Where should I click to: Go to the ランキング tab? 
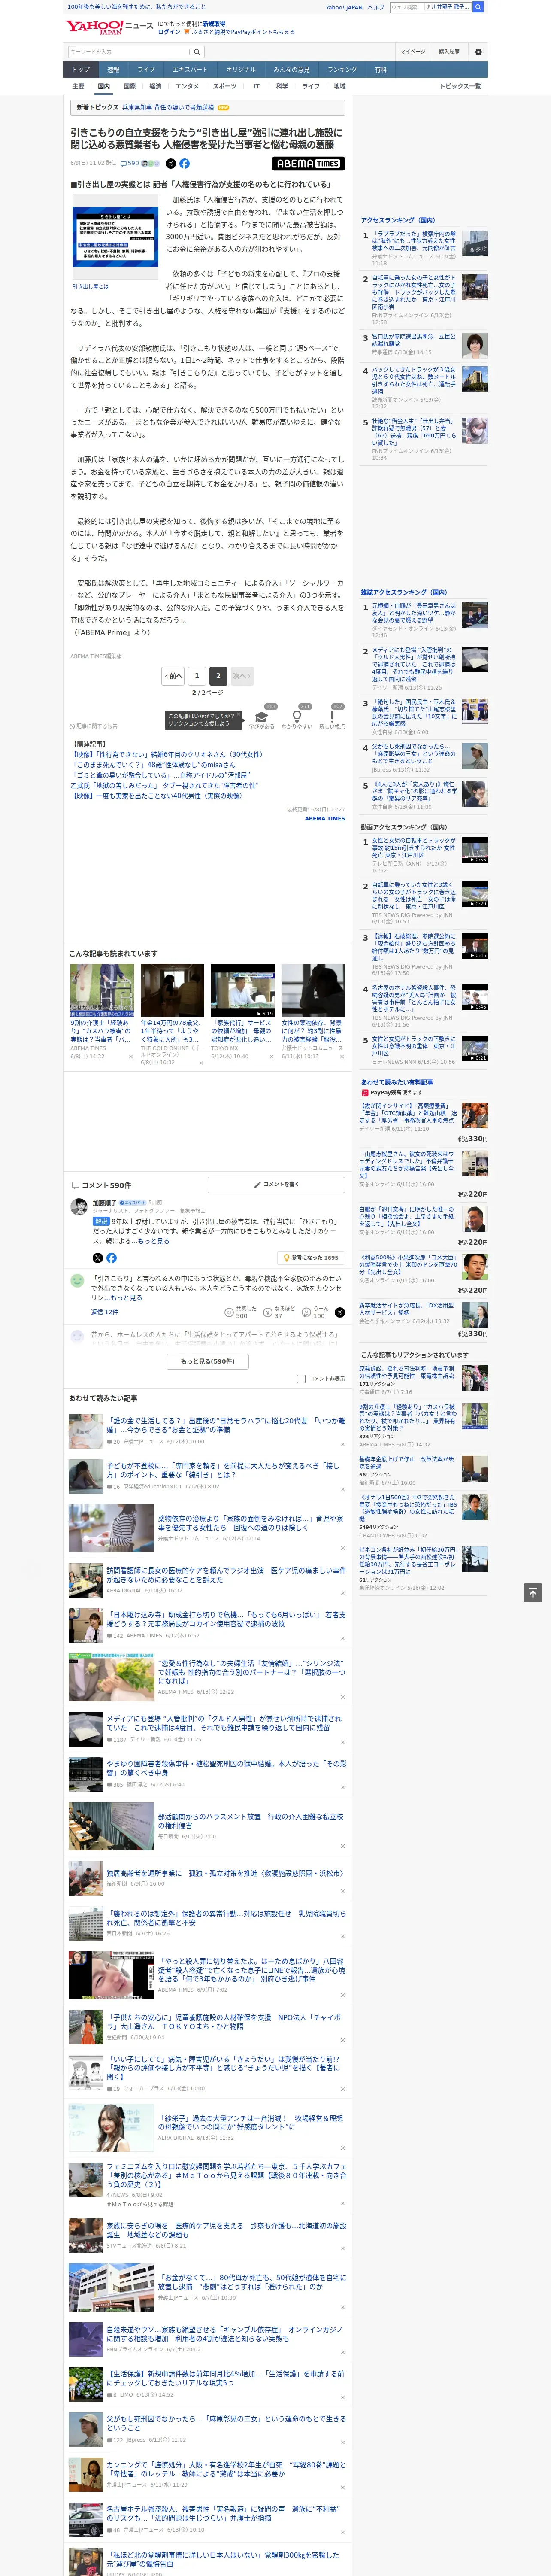pyautogui.click(x=342, y=70)
